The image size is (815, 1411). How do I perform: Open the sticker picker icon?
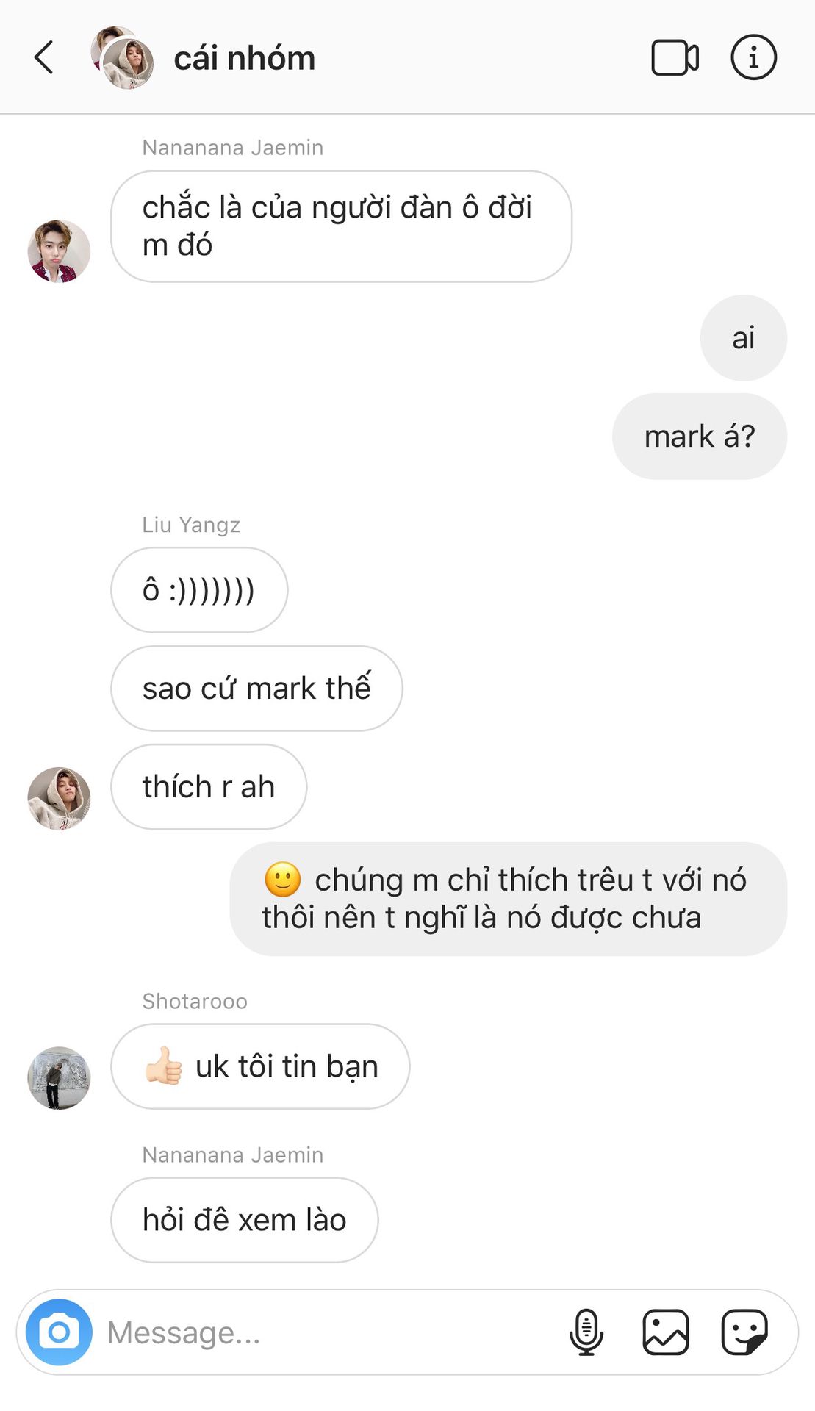point(744,1332)
